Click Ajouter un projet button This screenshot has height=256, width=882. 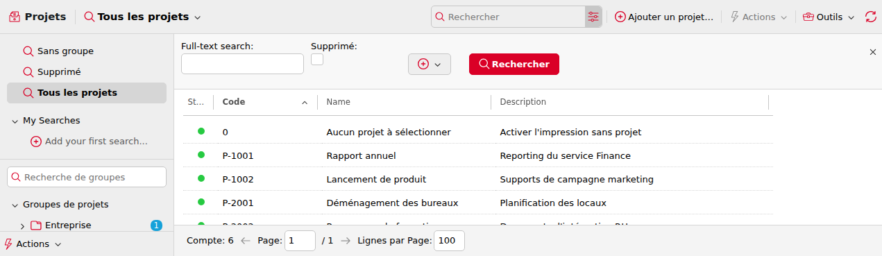click(664, 17)
